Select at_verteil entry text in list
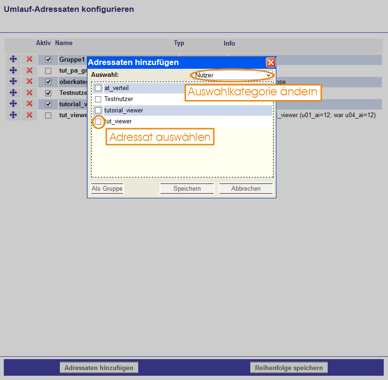This screenshot has height=380, width=388. click(116, 88)
